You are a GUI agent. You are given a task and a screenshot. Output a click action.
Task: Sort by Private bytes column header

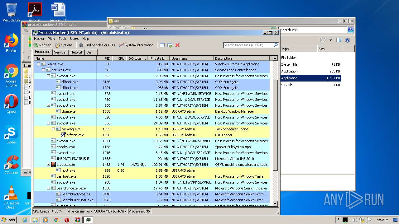click(x=159, y=58)
